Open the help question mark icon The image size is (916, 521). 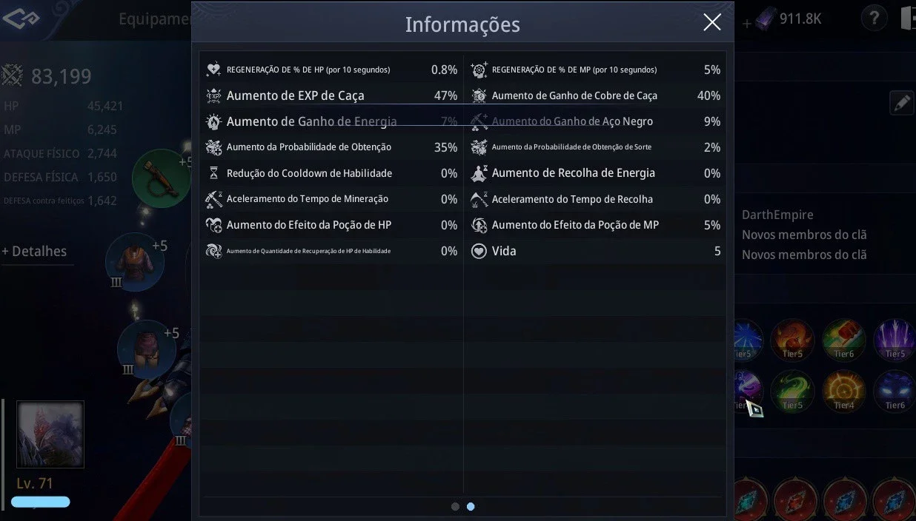[x=874, y=19]
